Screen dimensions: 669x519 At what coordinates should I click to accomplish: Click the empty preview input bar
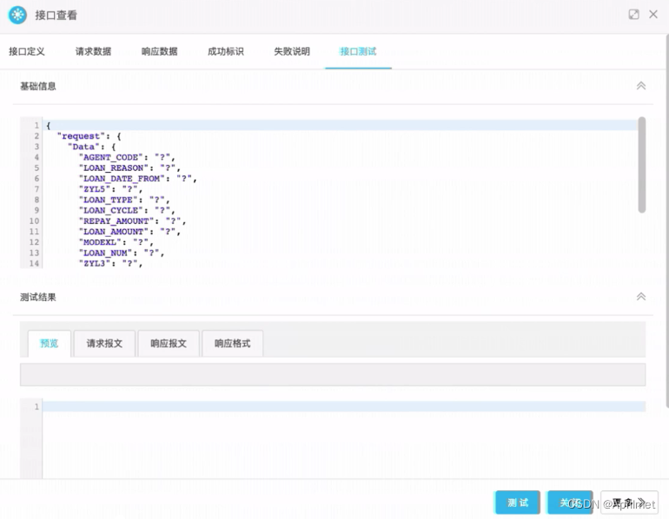[333, 375]
